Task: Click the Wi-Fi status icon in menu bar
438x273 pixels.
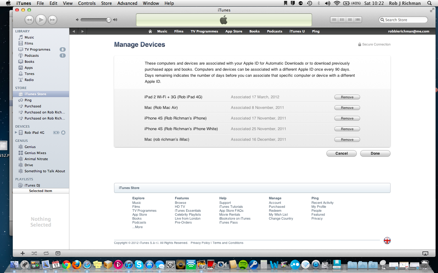Action: point(337,3)
